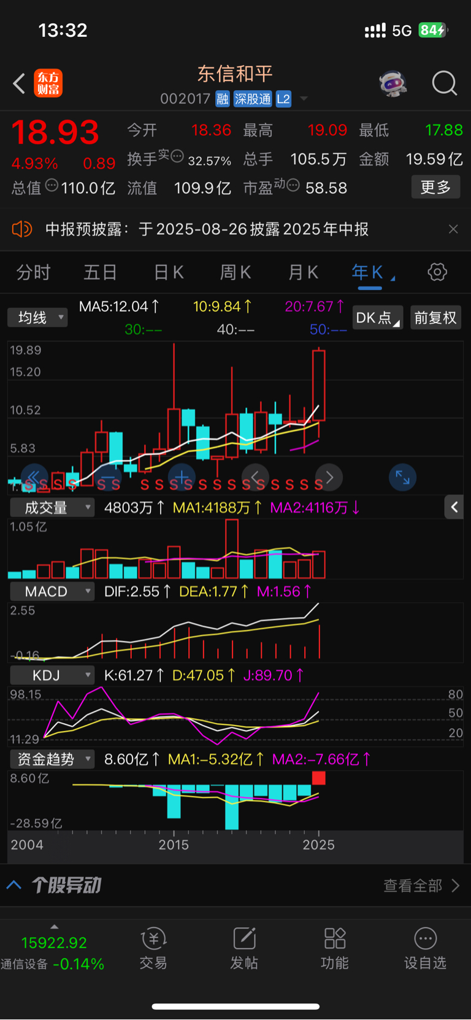Tap the 交易 trade icon
Image resolution: width=471 pixels, height=1020 pixels.
pos(153,948)
